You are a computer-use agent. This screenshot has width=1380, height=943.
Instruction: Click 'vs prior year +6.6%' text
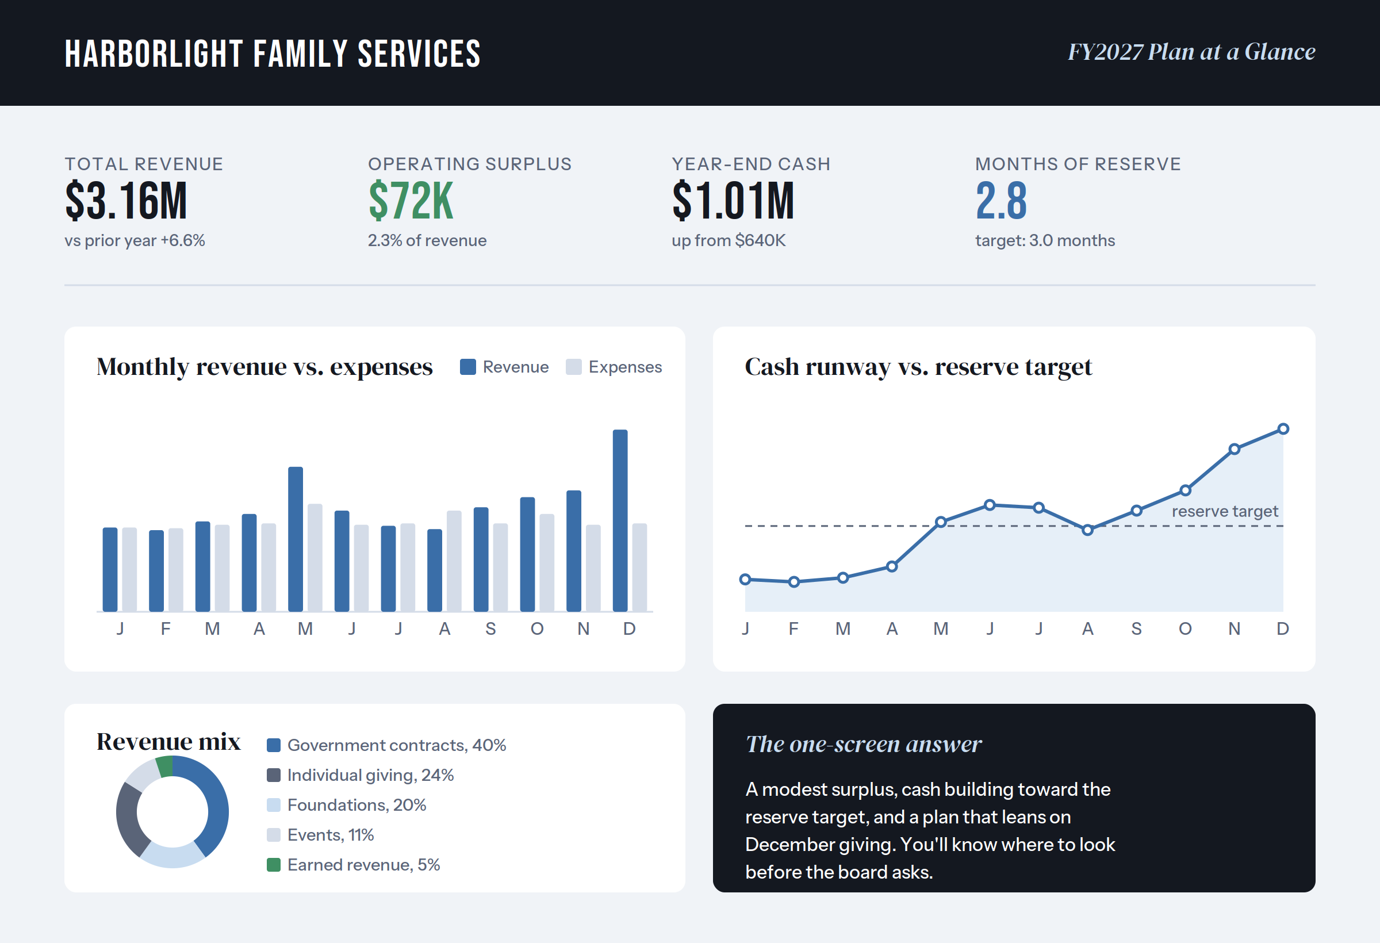coord(135,240)
